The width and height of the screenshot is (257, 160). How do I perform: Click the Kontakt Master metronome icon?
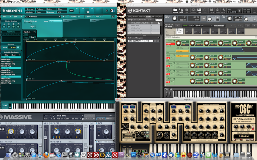181,11
